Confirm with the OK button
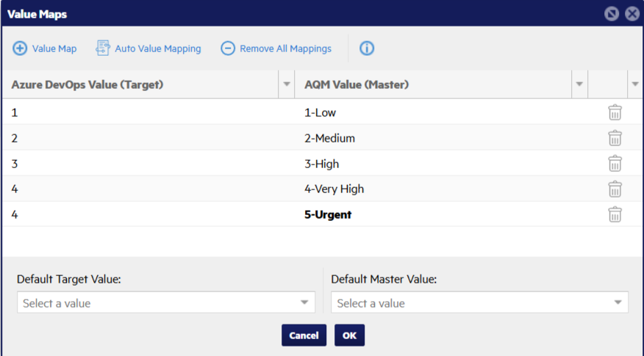The image size is (644, 356). pyautogui.click(x=349, y=335)
